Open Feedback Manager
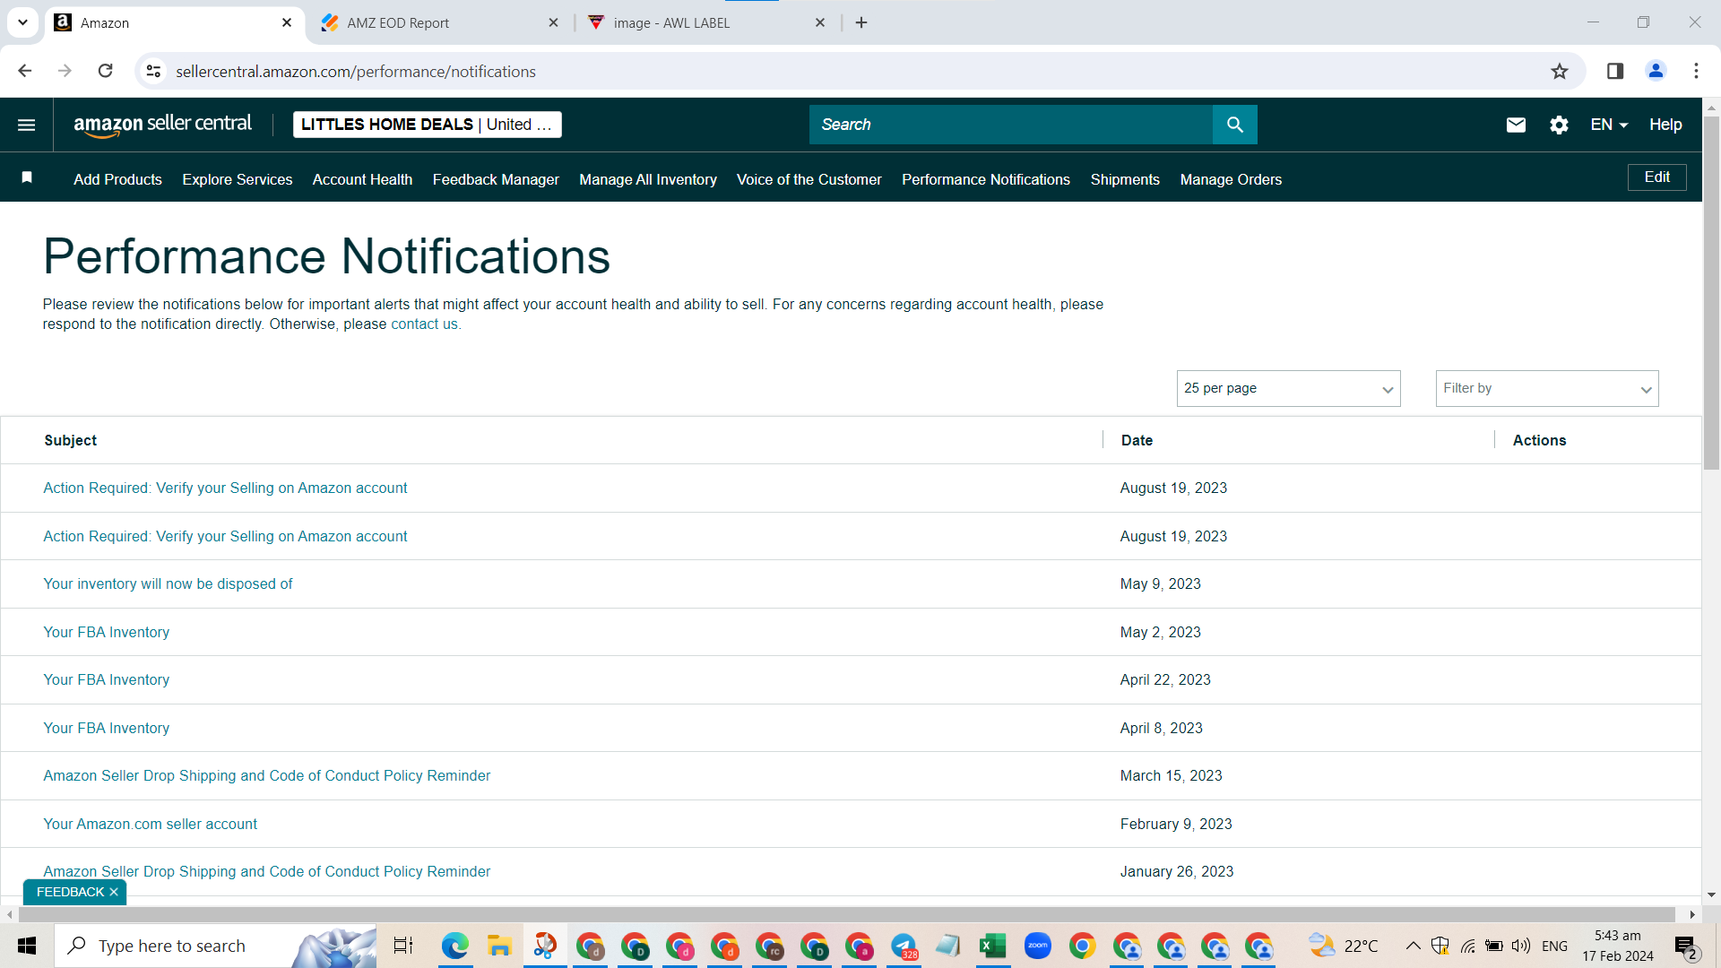Screen dimensions: 1721x968 point(496,179)
